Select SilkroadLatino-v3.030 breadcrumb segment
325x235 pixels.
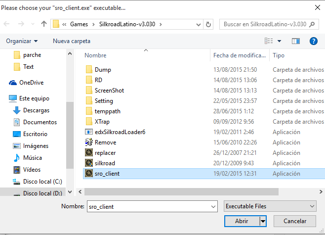click(x=127, y=24)
